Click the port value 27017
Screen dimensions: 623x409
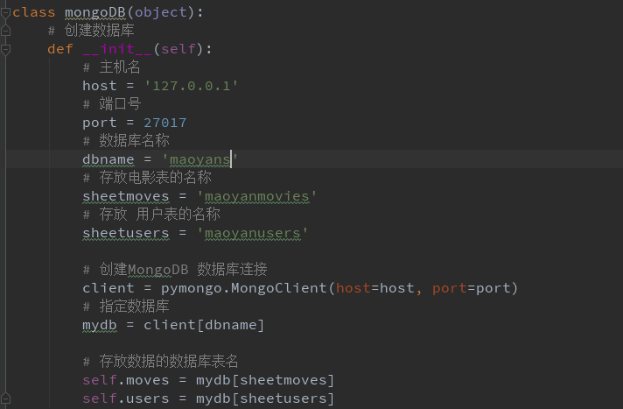[x=164, y=123]
